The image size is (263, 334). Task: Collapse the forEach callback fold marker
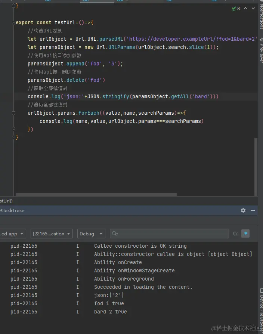pos(13,113)
